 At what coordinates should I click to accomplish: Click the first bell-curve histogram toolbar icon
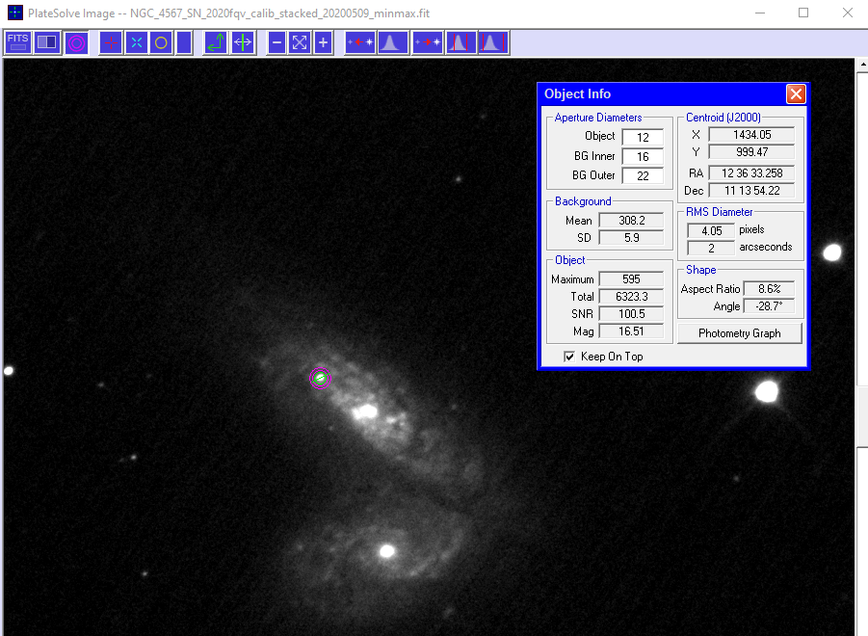click(x=392, y=42)
